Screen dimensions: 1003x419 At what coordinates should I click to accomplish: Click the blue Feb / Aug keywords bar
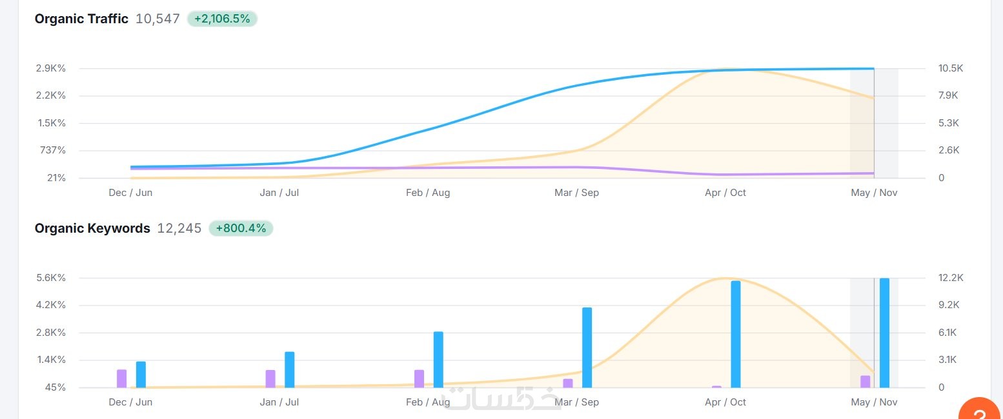[x=438, y=360]
